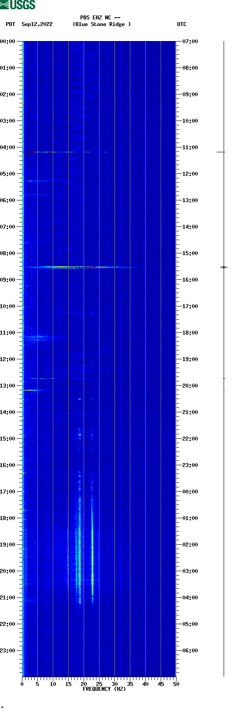
Task: Click the '50' frequency tick label
Action: [x=176, y=684]
